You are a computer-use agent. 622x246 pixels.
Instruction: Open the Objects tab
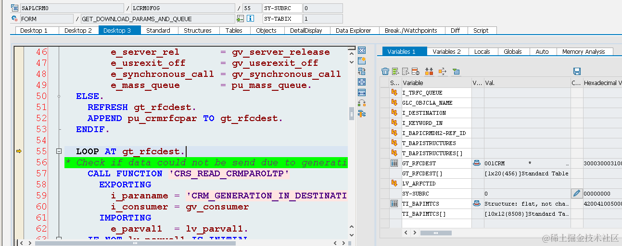(x=267, y=30)
